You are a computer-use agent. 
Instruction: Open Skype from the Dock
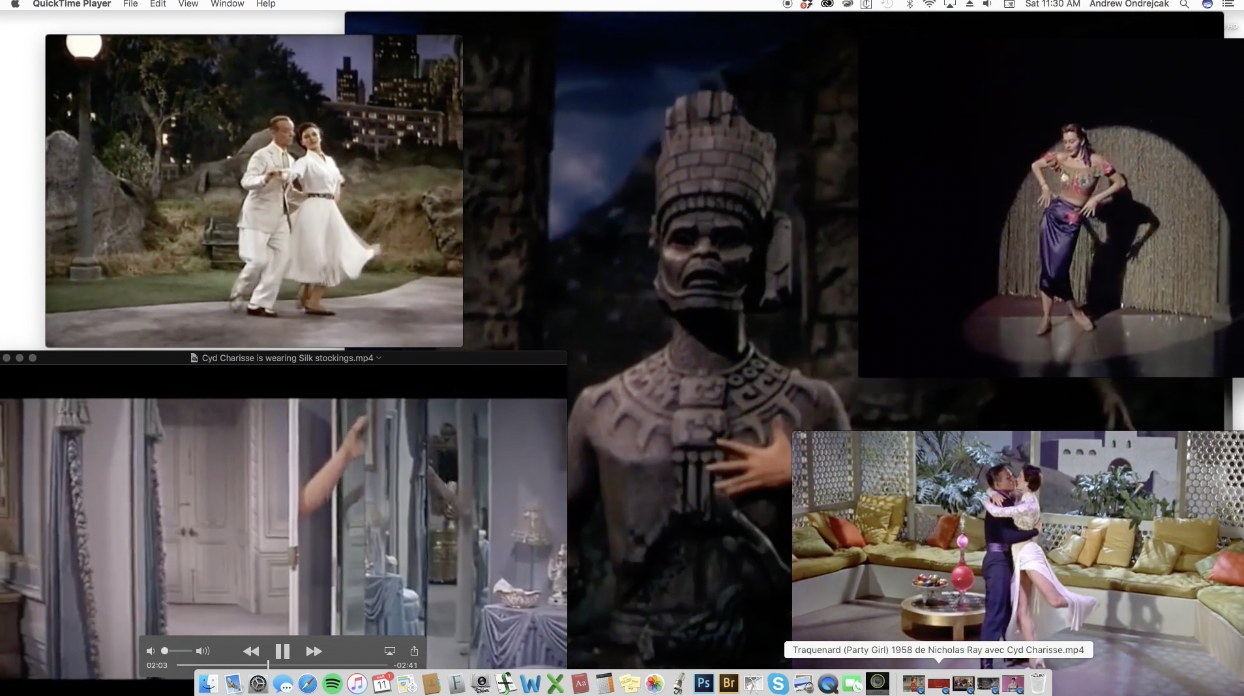point(778,684)
